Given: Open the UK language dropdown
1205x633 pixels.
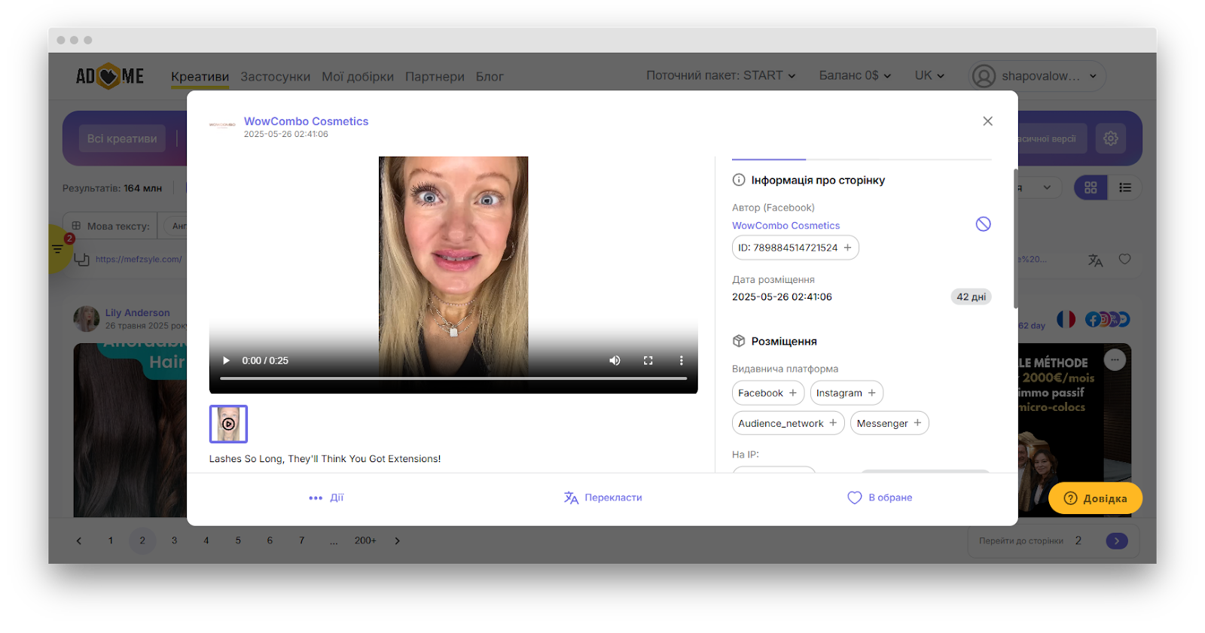Looking at the screenshot, I should [929, 75].
